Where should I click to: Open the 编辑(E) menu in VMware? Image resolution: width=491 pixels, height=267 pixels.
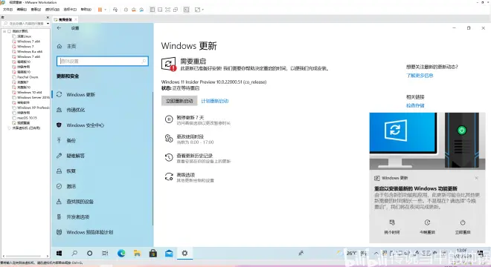(x=22, y=10)
